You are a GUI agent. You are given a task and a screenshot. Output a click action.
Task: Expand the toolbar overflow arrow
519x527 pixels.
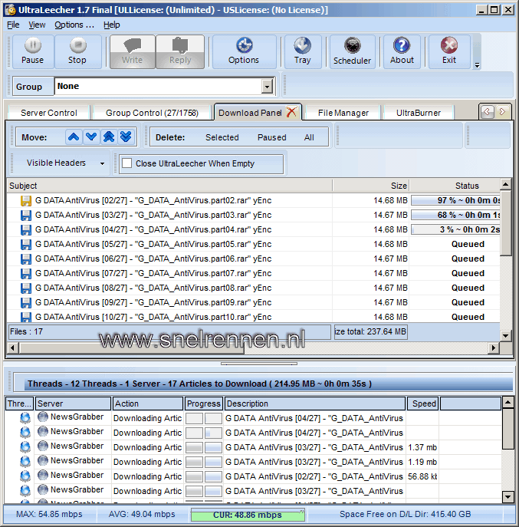[477, 65]
